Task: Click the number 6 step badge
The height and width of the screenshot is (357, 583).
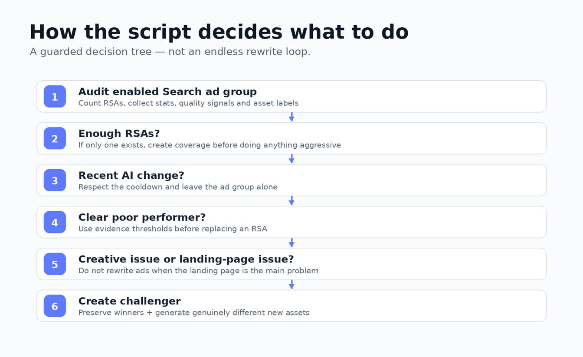Action: (55, 306)
